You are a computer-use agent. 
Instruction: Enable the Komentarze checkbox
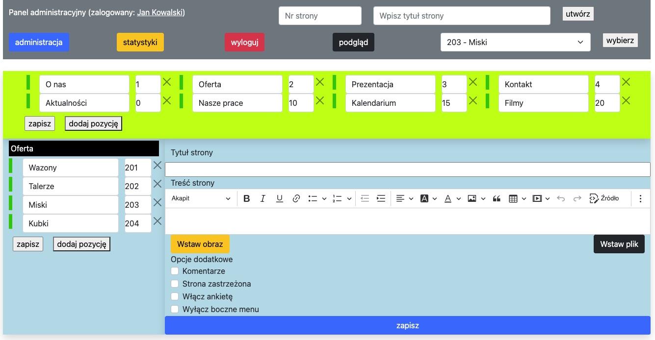coord(175,271)
